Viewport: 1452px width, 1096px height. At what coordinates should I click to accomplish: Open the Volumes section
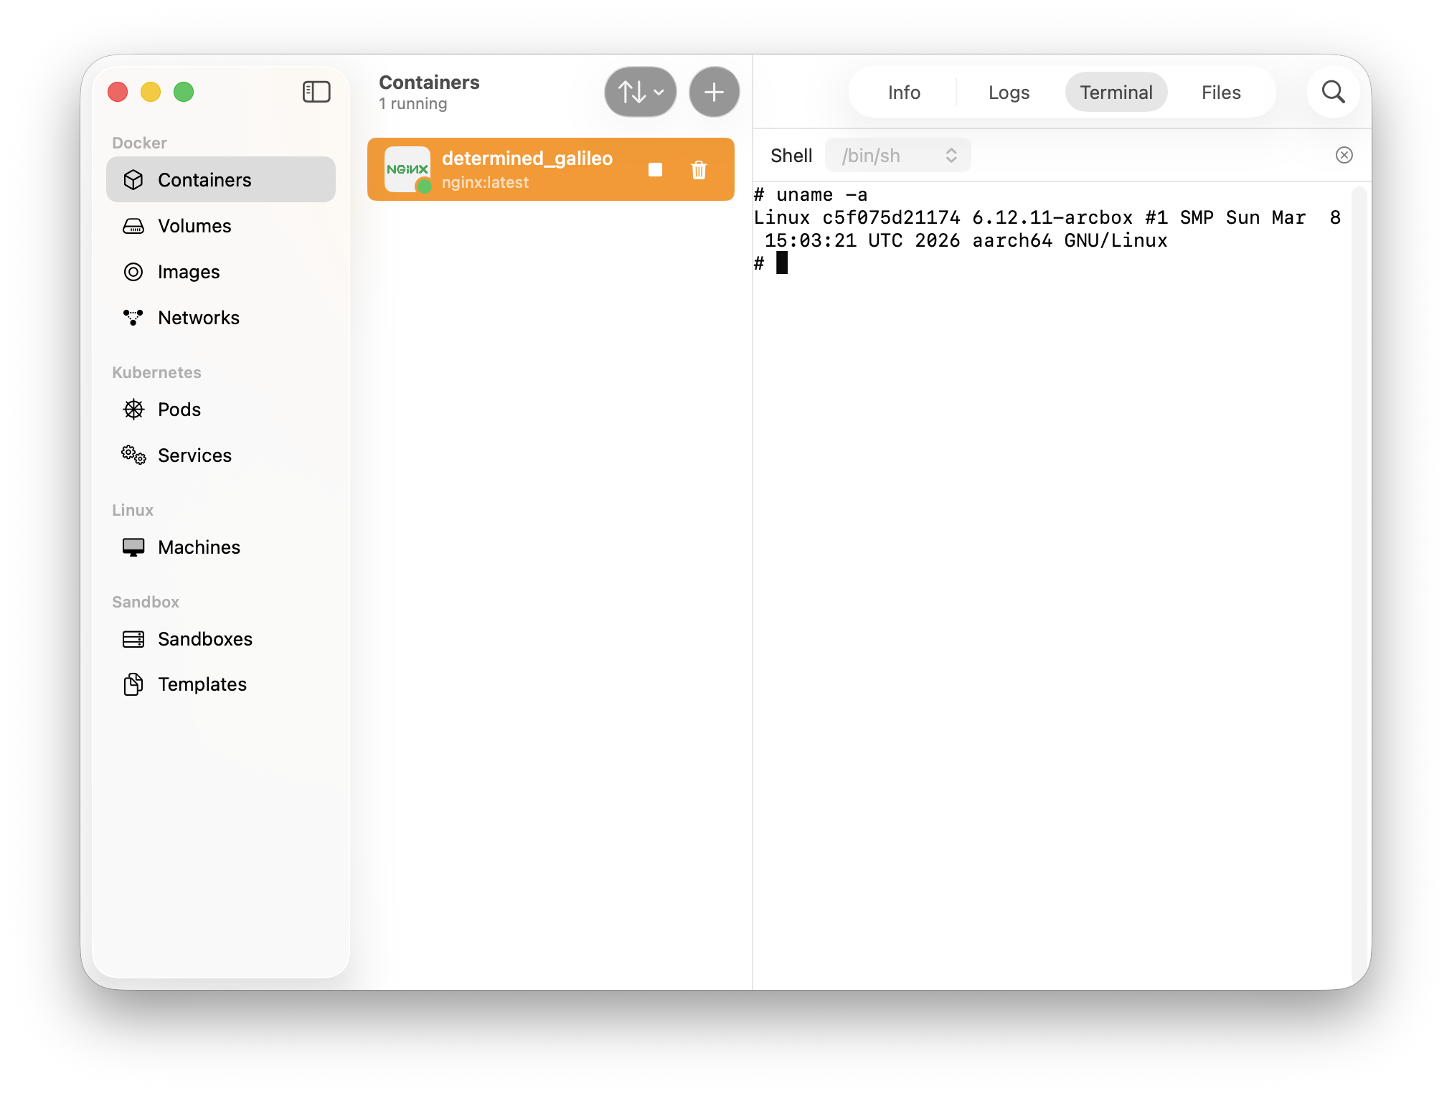click(x=194, y=225)
